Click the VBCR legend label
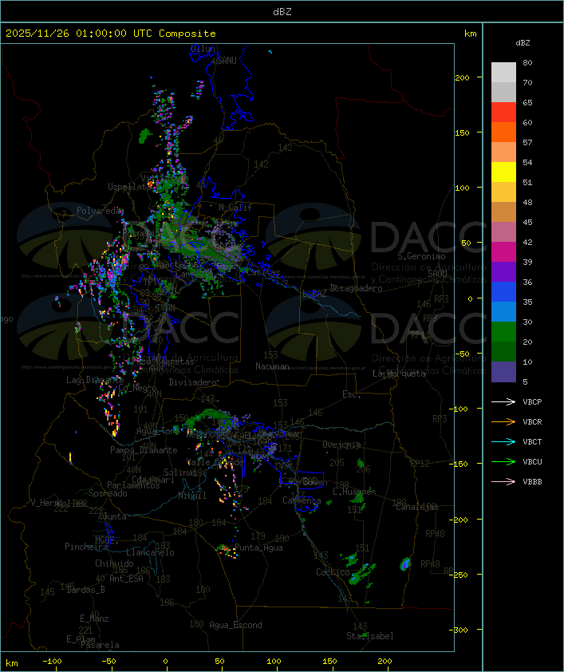564x672 pixels. click(532, 421)
